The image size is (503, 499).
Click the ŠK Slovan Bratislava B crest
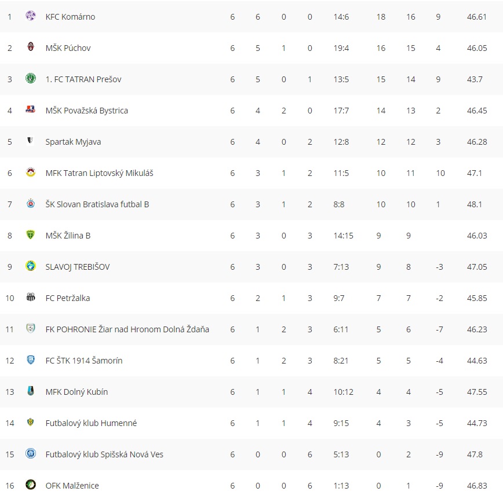(x=31, y=204)
